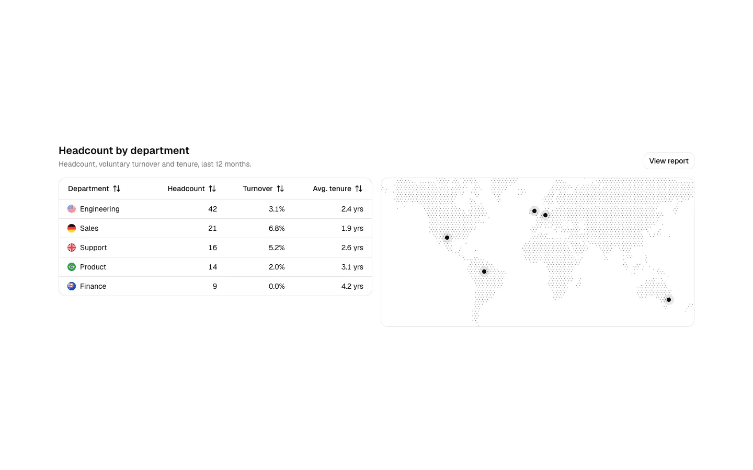Viewport: 753px width, 470px height.
Task: Click the UK flag icon beside Support
Action: coord(72,248)
